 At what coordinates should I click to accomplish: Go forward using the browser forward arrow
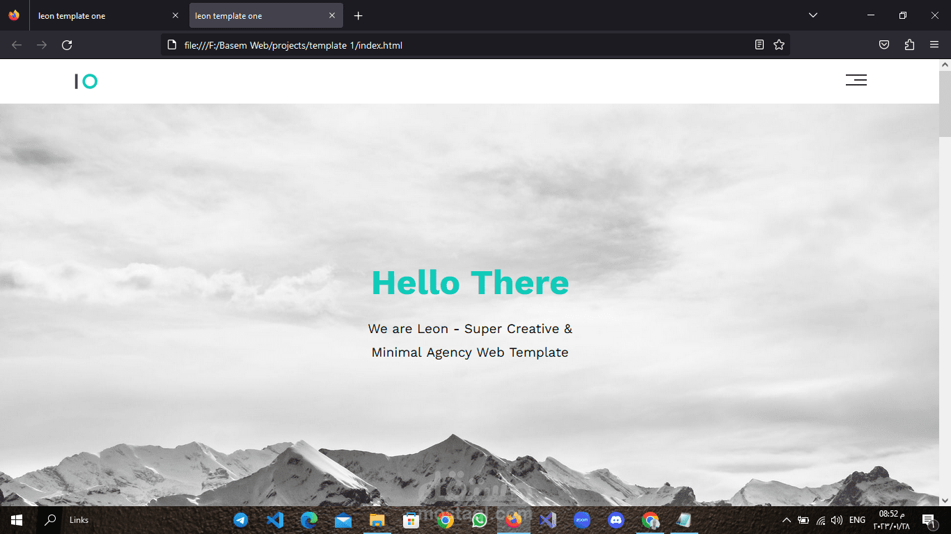(42, 45)
